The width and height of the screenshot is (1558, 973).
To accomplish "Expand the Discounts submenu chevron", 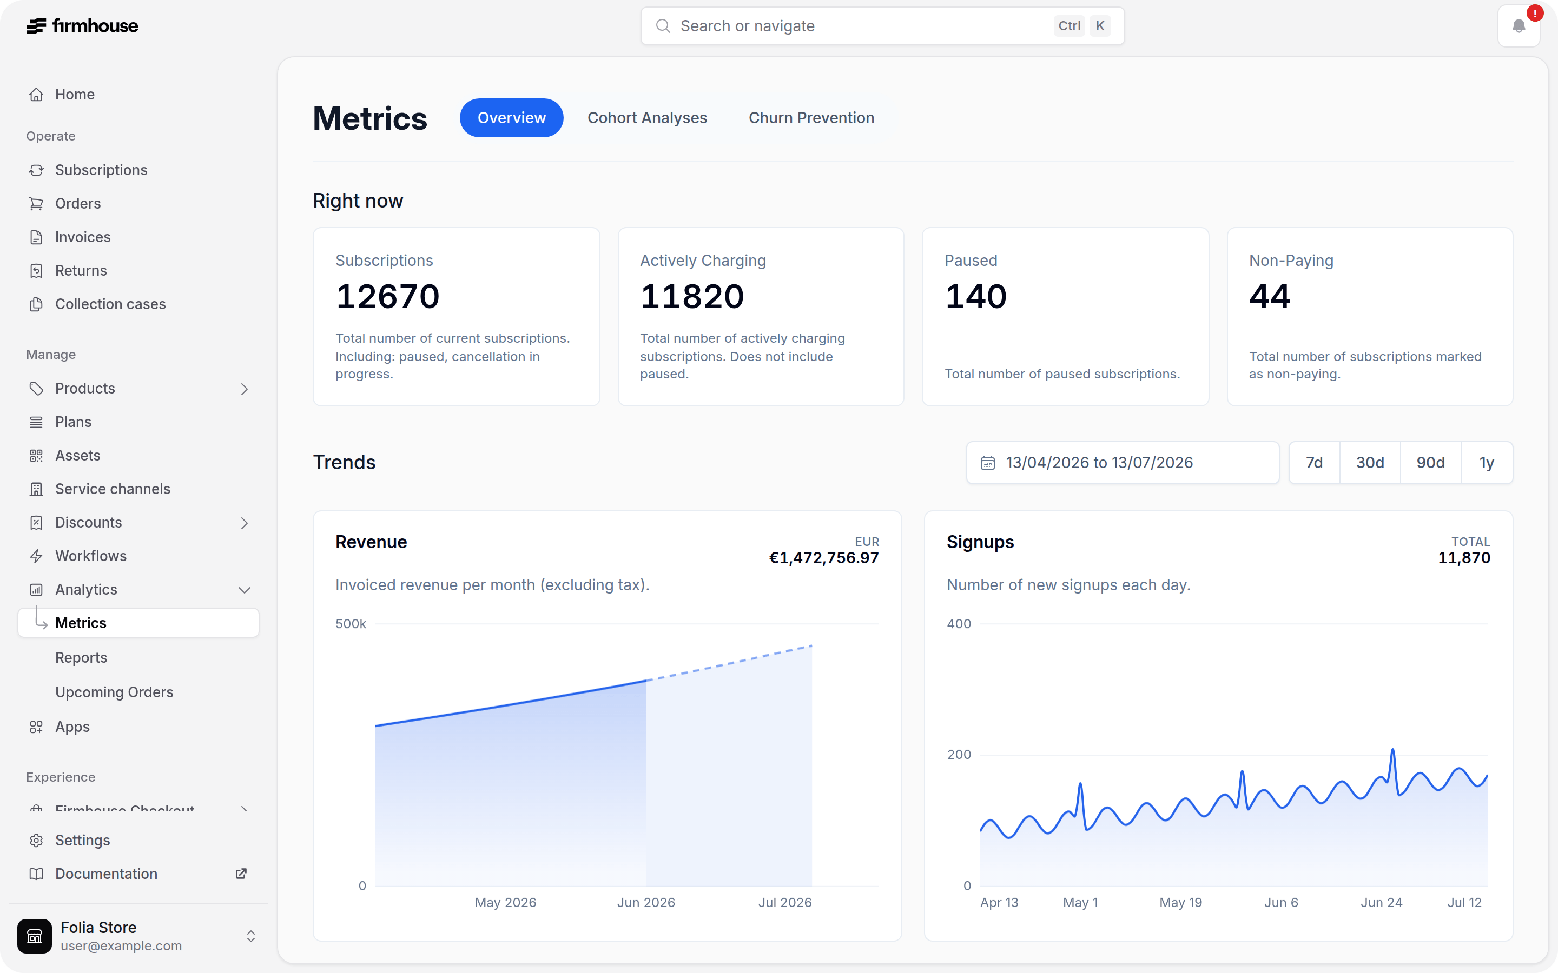I will pos(244,523).
